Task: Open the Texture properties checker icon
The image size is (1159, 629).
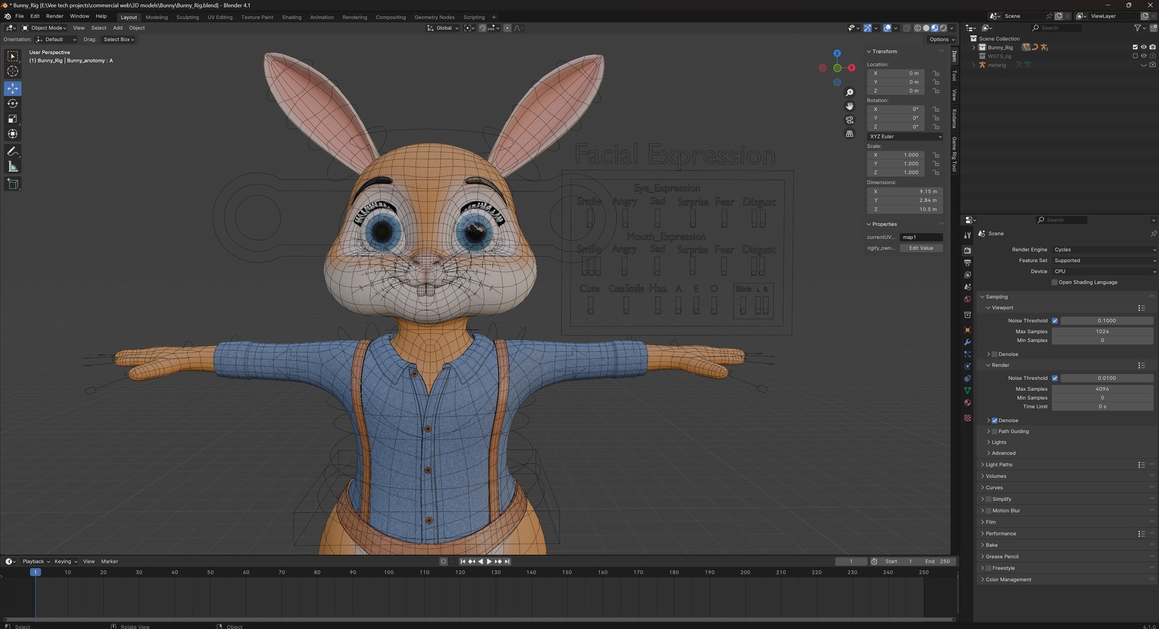Action: click(968, 418)
